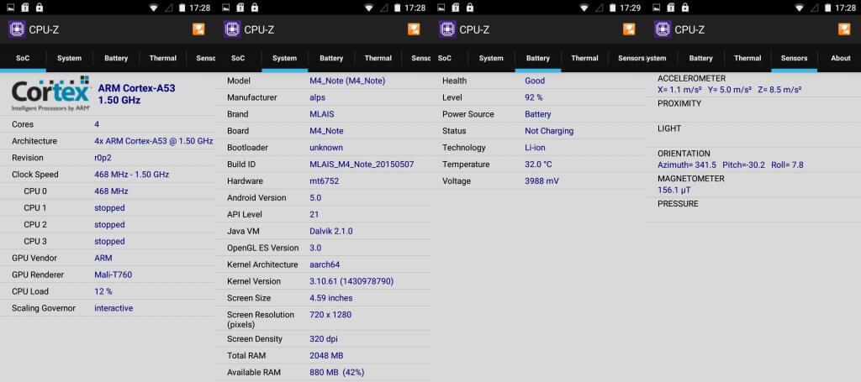Select the 'MLAIS_M4_Note_20150507' build ID
The height and width of the screenshot is (382, 861).
(x=362, y=165)
